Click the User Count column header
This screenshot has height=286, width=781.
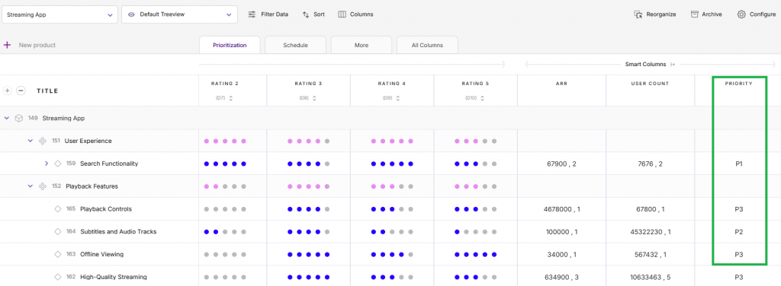[651, 84]
